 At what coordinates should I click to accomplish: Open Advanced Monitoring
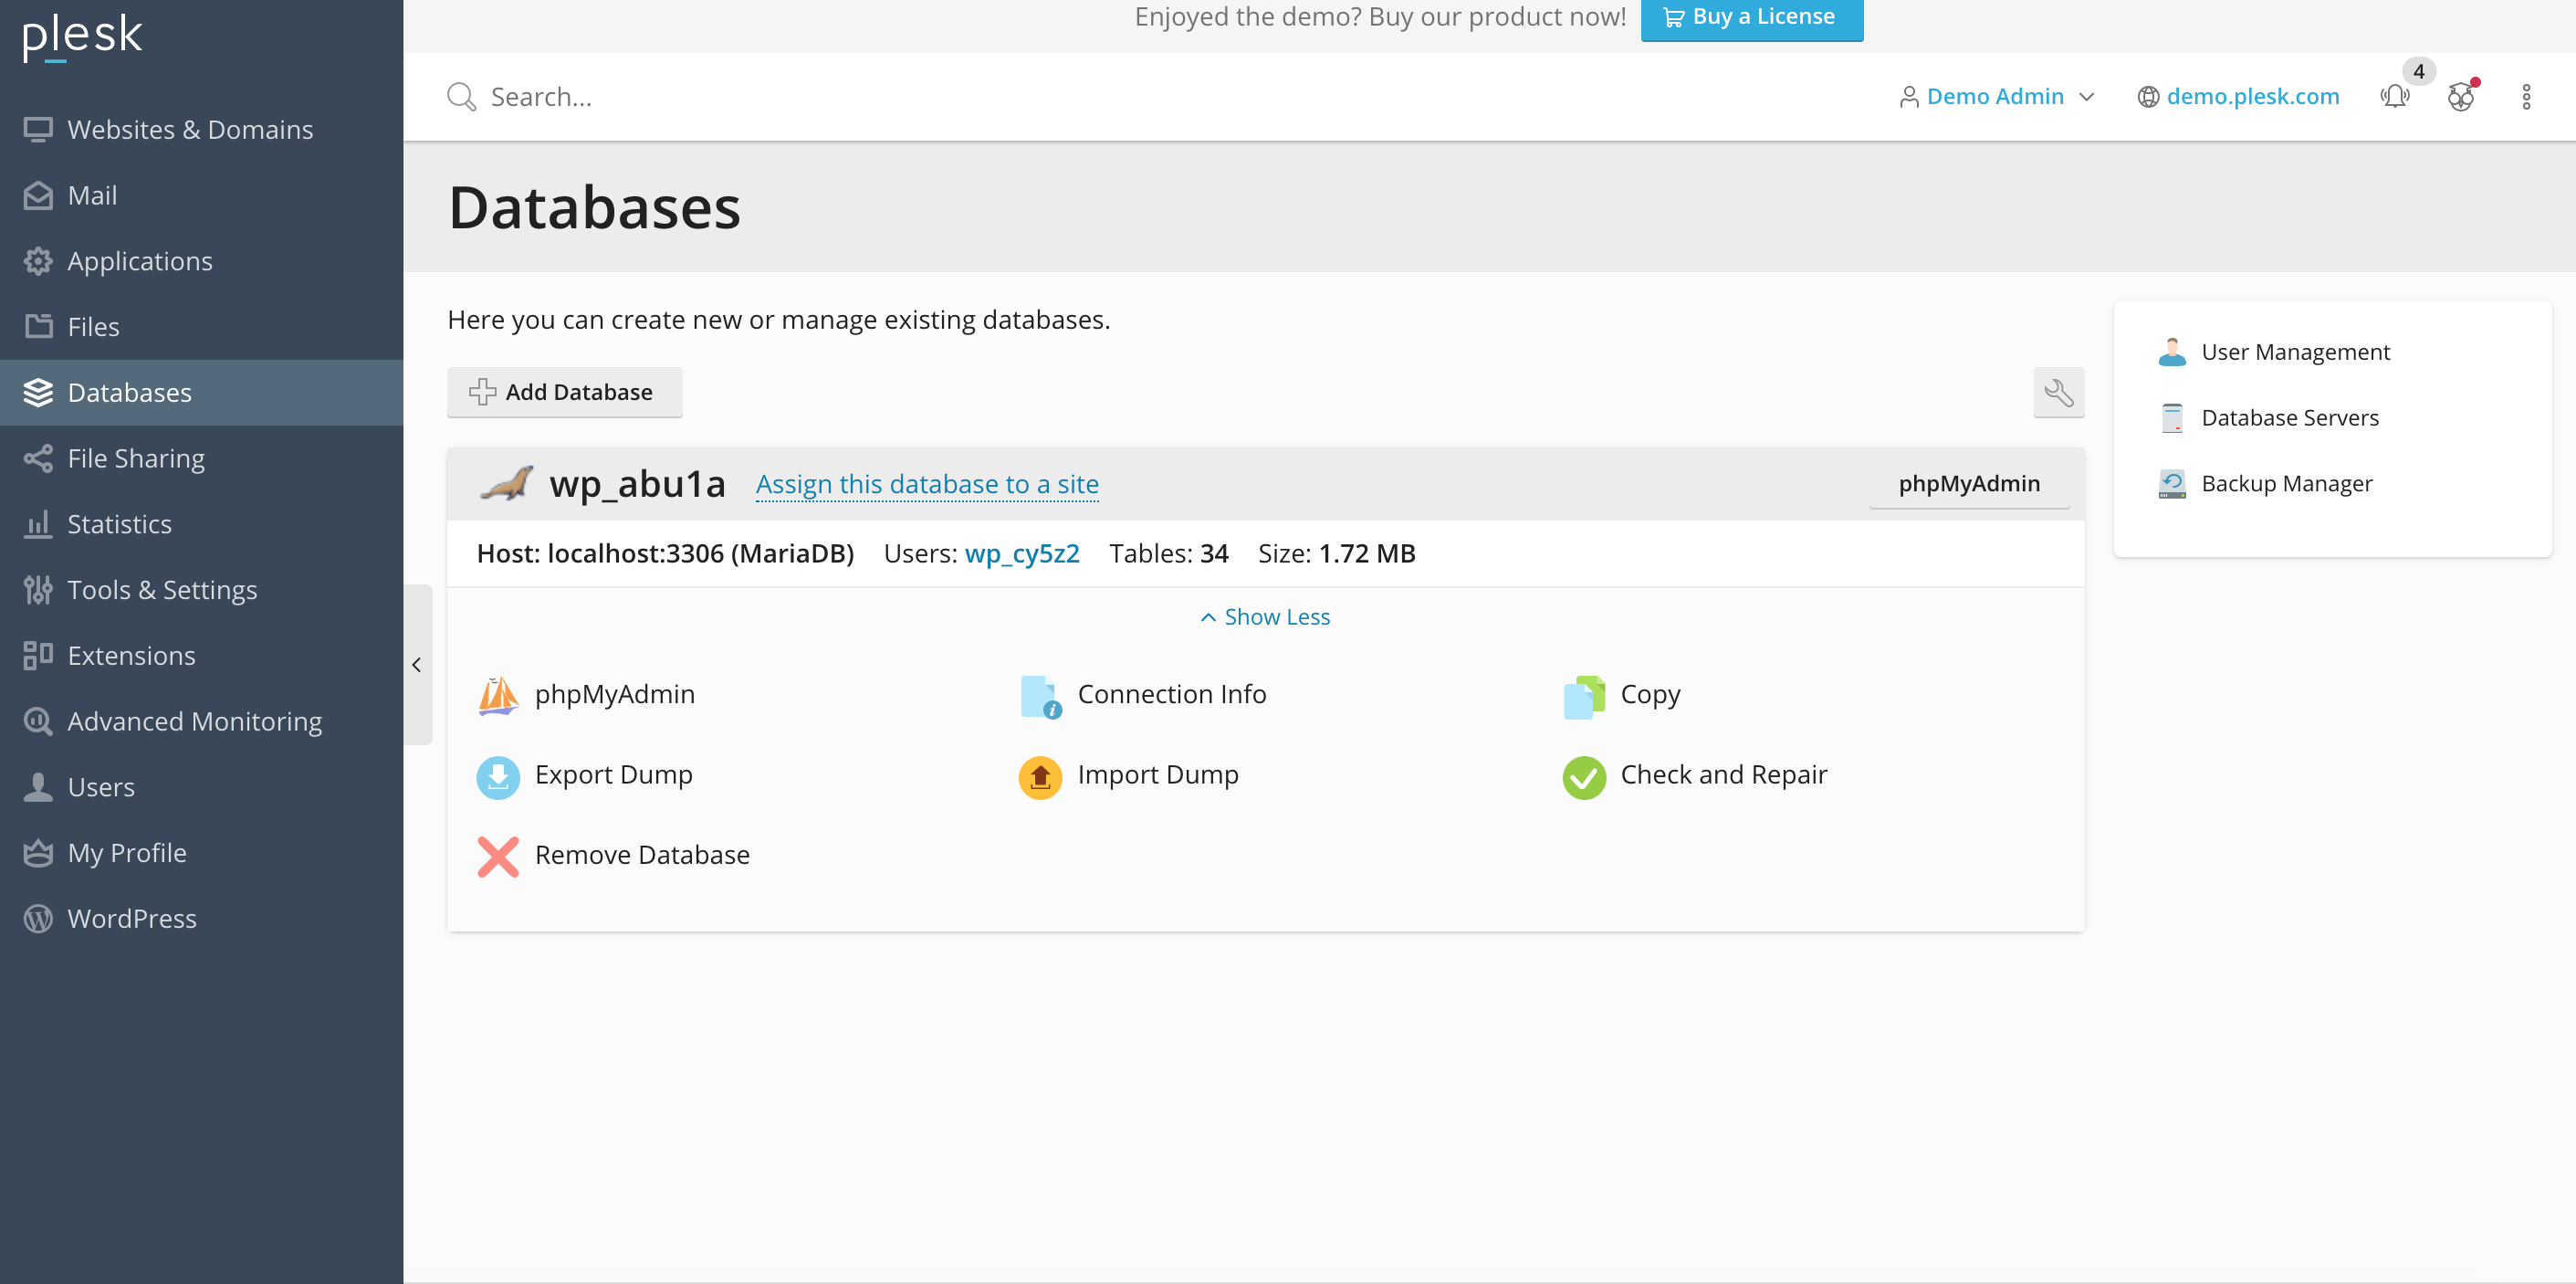click(201, 721)
